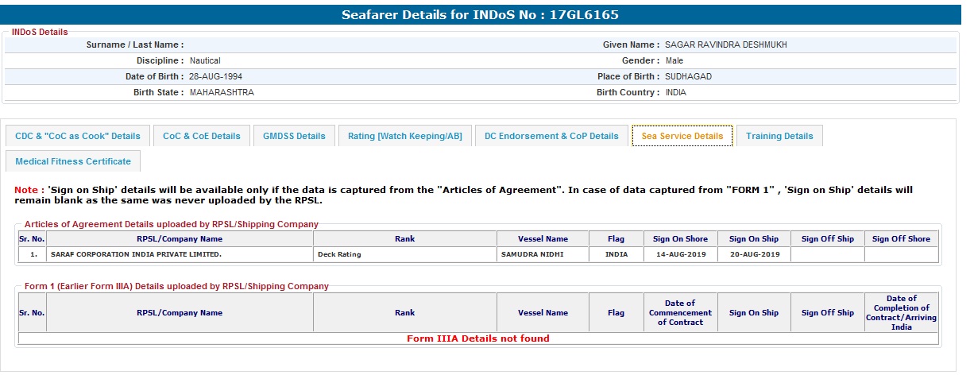
Task: Click the Sign Off Shore column header
Action: pos(901,238)
